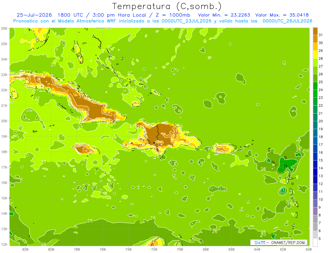Click the '78W' longitude axis label
The image size is (328, 253).
click(x=77, y=249)
